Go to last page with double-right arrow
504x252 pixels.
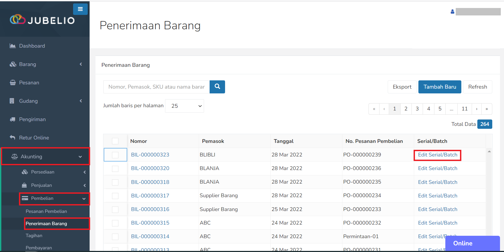coord(487,109)
